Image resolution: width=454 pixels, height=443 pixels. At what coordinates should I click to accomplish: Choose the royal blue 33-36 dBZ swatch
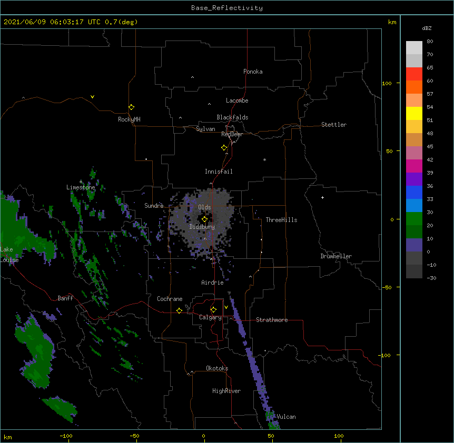tap(414, 192)
